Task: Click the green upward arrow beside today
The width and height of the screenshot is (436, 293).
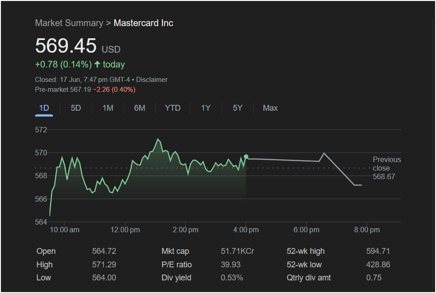Action: click(97, 64)
